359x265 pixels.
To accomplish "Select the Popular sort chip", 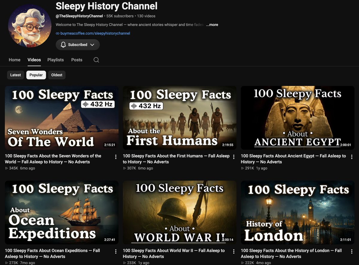I will 36,75.
